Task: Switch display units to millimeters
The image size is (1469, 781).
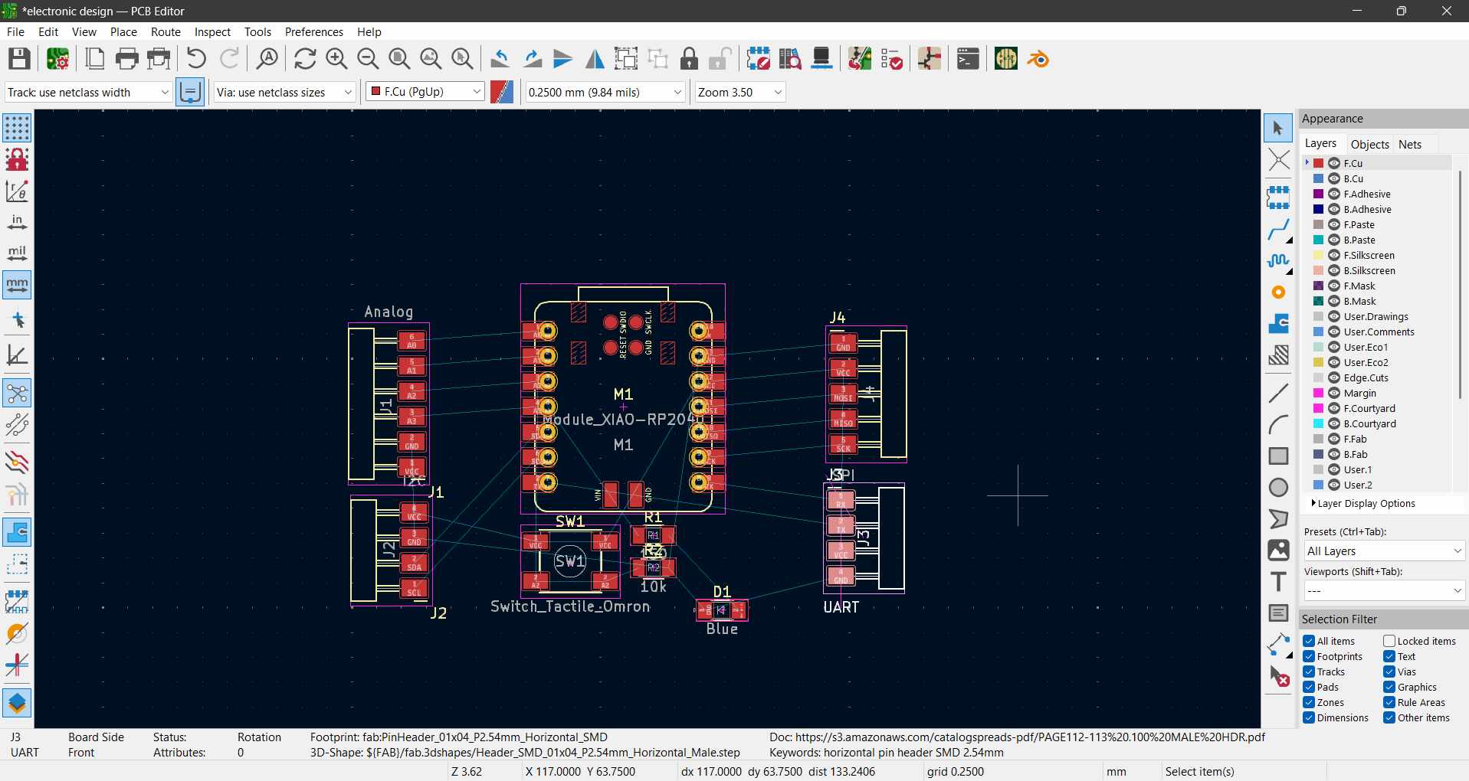Action: (x=16, y=285)
